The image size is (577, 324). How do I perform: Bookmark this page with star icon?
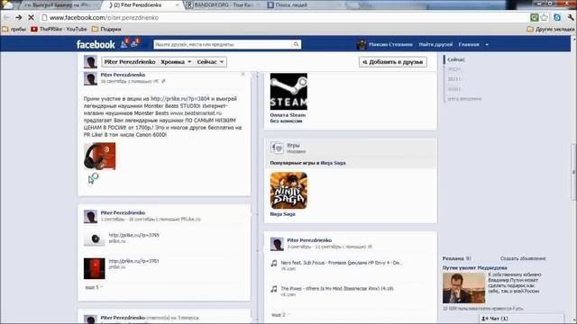click(545, 17)
